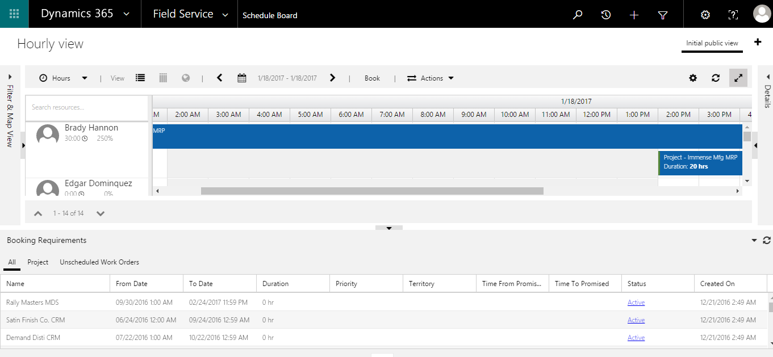The height and width of the screenshot is (357, 773).
Task: Open the Booking Requirements panel dropdown arrow
Action: tap(754, 241)
